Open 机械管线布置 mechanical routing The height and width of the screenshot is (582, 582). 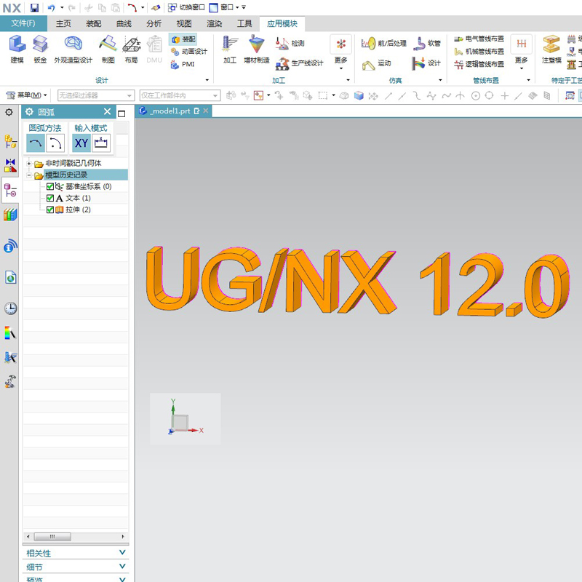[479, 51]
